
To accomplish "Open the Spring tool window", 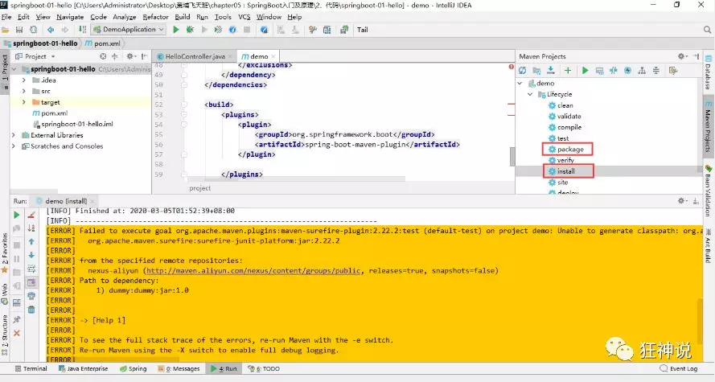I will pyautogui.click(x=134, y=369).
